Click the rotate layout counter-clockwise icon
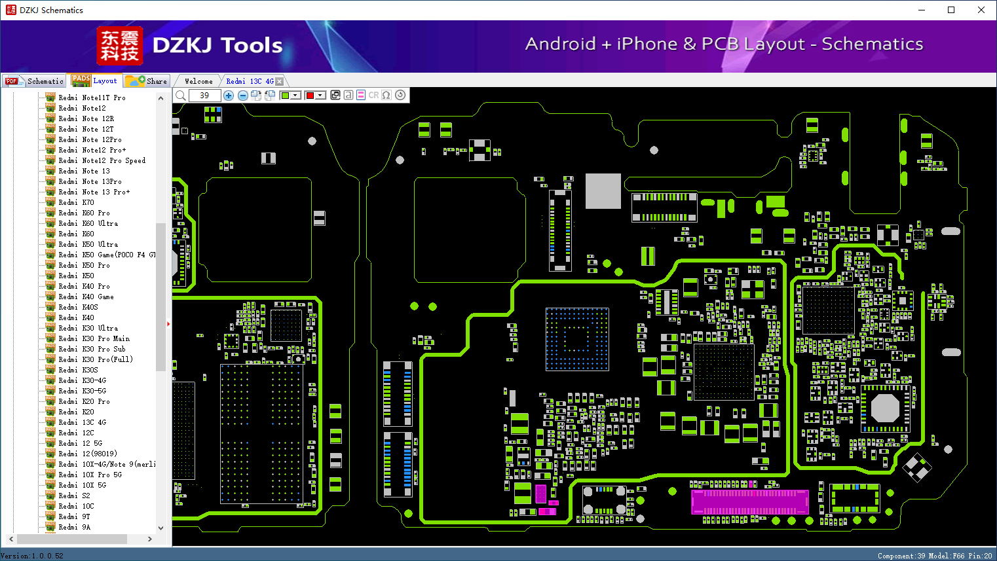Image resolution: width=997 pixels, height=561 pixels. click(270, 96)
